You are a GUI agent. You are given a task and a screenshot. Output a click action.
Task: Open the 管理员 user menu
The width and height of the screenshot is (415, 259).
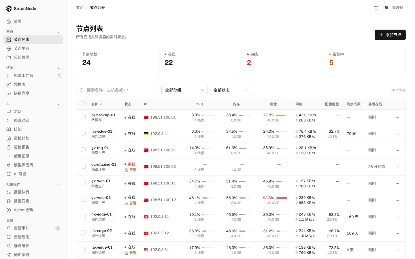pyautogui.click(x=393, y=8)
